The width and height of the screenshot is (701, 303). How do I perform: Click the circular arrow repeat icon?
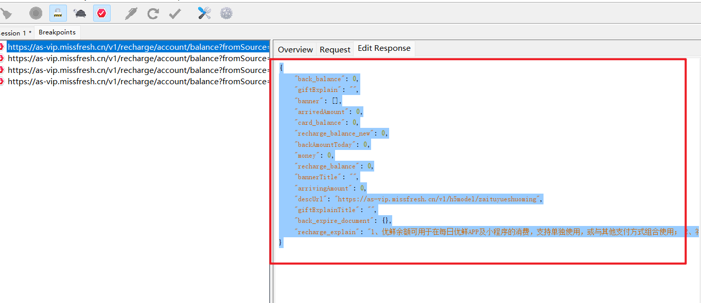(x=153, y=13)
